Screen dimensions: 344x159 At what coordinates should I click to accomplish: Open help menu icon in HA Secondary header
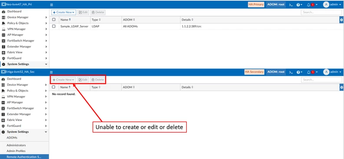[299, 72]
